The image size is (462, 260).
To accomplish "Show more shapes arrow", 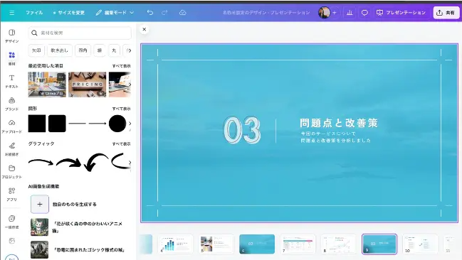I will point(130,124).
